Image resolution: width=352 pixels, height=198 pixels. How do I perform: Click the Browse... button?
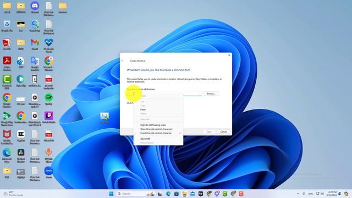click(211, 94)
